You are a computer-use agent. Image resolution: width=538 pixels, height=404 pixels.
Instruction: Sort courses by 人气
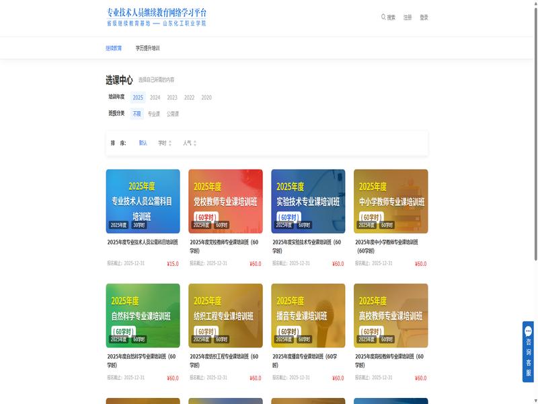pyautogui.click(x=187, y=143)
